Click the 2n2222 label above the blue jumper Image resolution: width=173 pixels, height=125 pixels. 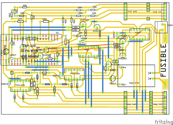[84, 20]
